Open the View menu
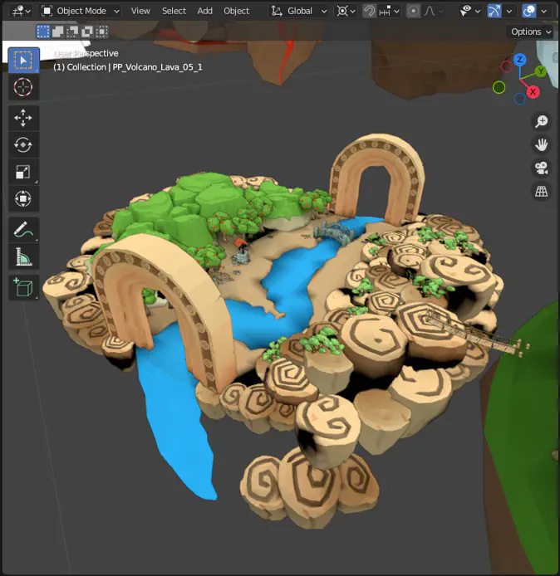This screenshot has height=576, width=560. [x=140, y=11]
